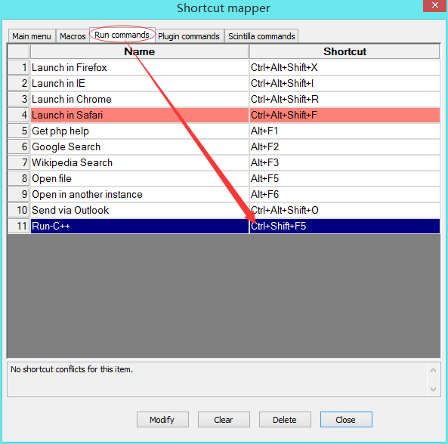
Task: Click the Alt+F1 shortcut cell
Action: coord(344,131)
